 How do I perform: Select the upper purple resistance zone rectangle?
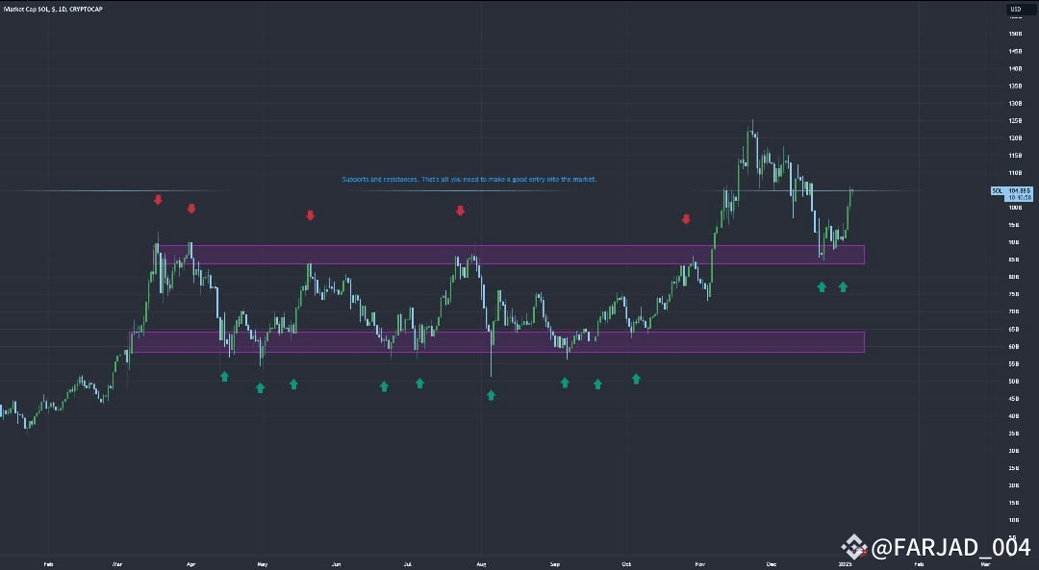(511, 255)
